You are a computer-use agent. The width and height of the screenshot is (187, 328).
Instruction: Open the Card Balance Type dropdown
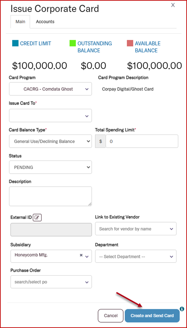pos(50,141)
